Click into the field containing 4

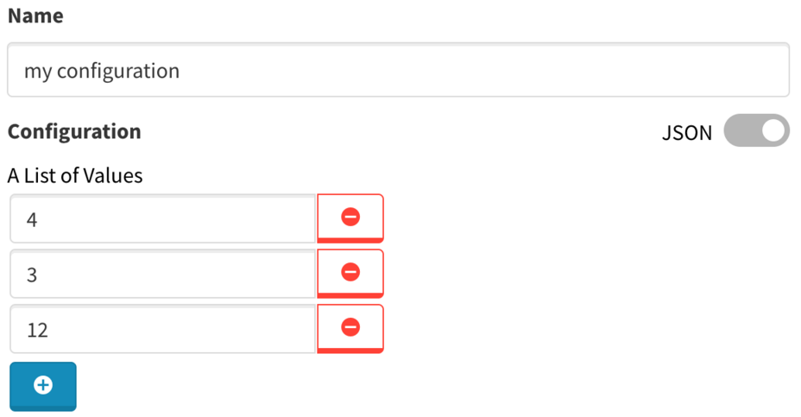click(x=162, y=219)
